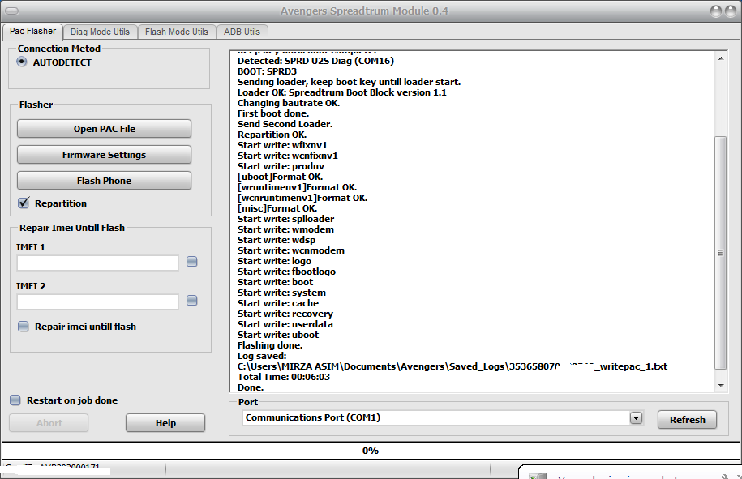Image resolution: width=742 pixels, height=479 pixels.
Task: Click the log scrollbar up arrow
Action: [x=721, y=58]
